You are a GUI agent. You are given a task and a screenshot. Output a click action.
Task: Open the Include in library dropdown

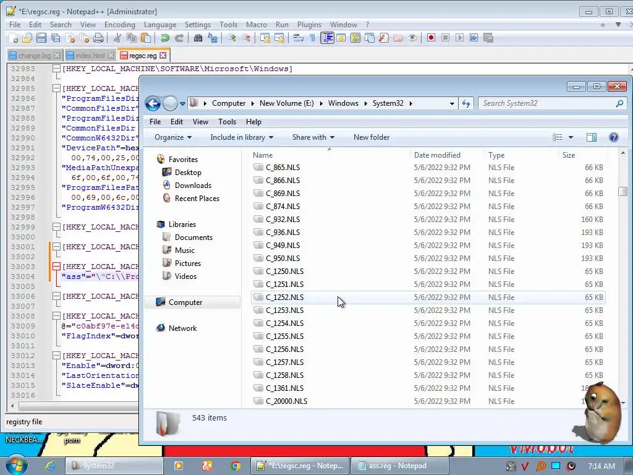[242, 137]
